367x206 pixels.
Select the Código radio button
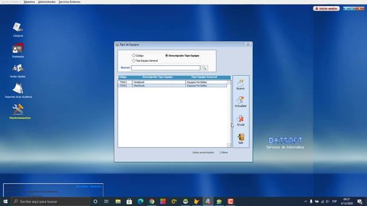click(134, 56)
